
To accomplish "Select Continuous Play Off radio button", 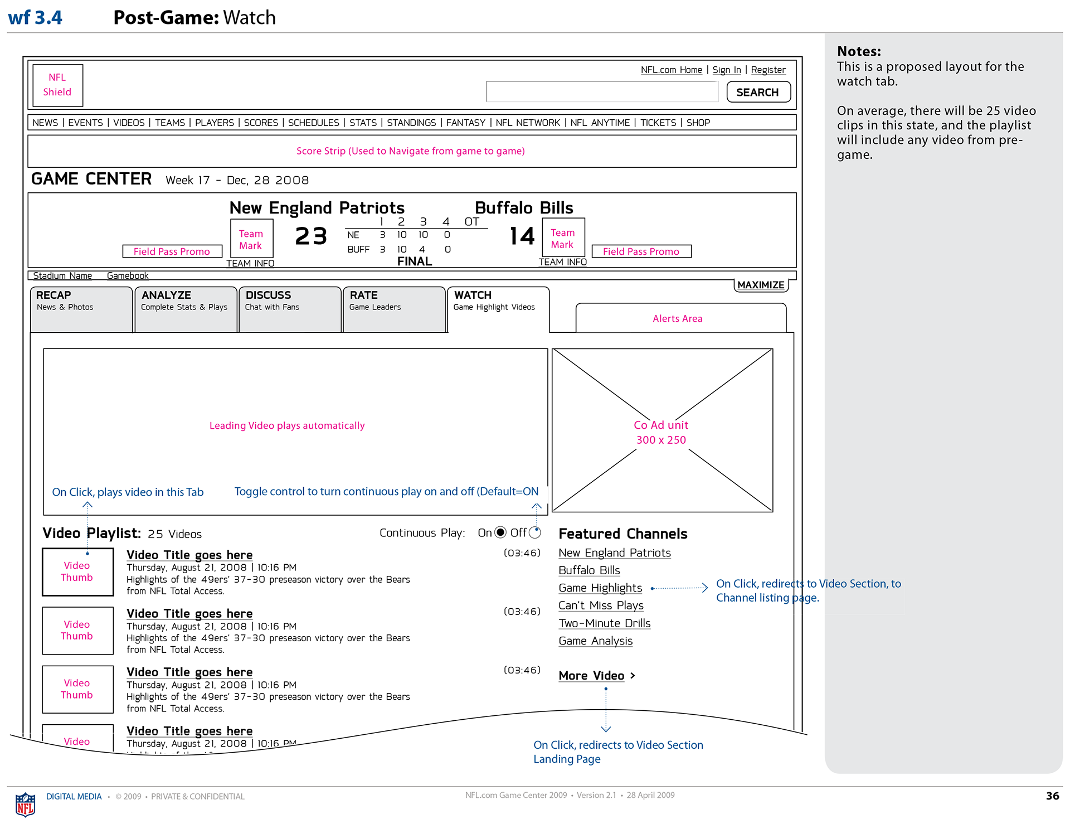I will [534, 532].
